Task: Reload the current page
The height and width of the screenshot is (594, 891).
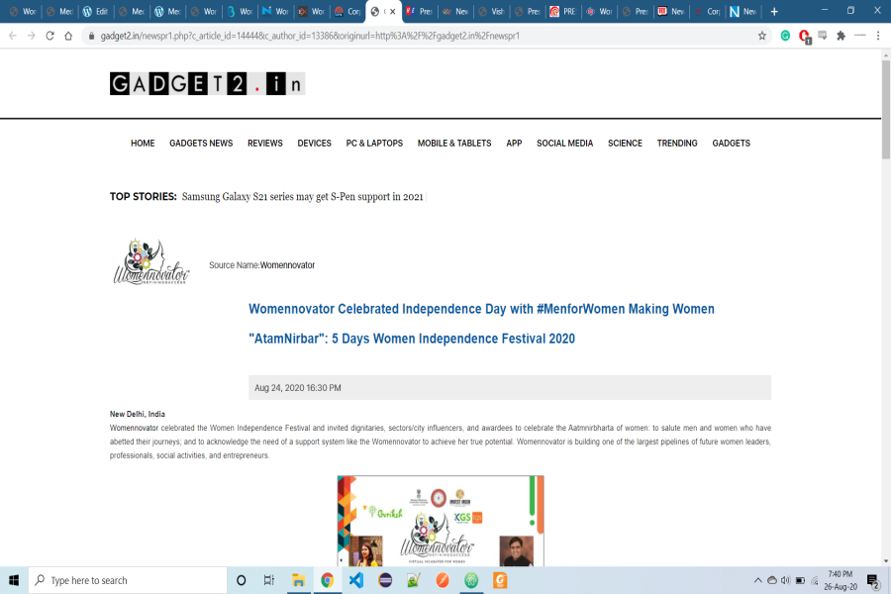Action: click(50, 36)
